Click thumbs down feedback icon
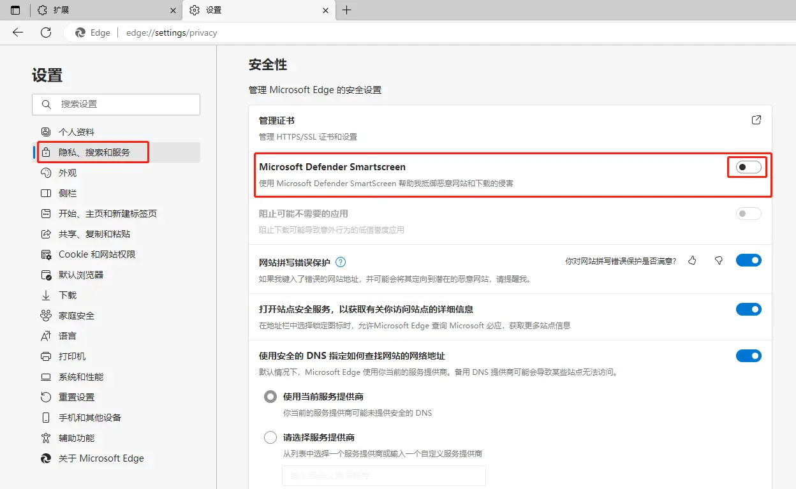Image resolution: width=796 pixels, height=489 pixels. 719,261
